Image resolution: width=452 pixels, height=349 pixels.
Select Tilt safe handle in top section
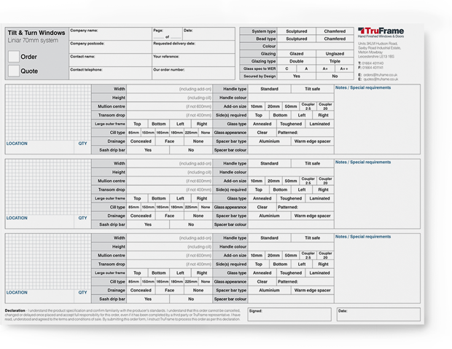click(x=313, y=89)
